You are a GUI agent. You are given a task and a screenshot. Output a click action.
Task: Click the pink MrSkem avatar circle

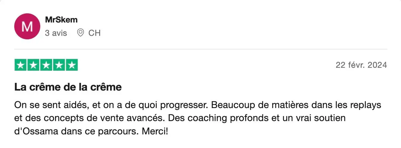point(27,26)
